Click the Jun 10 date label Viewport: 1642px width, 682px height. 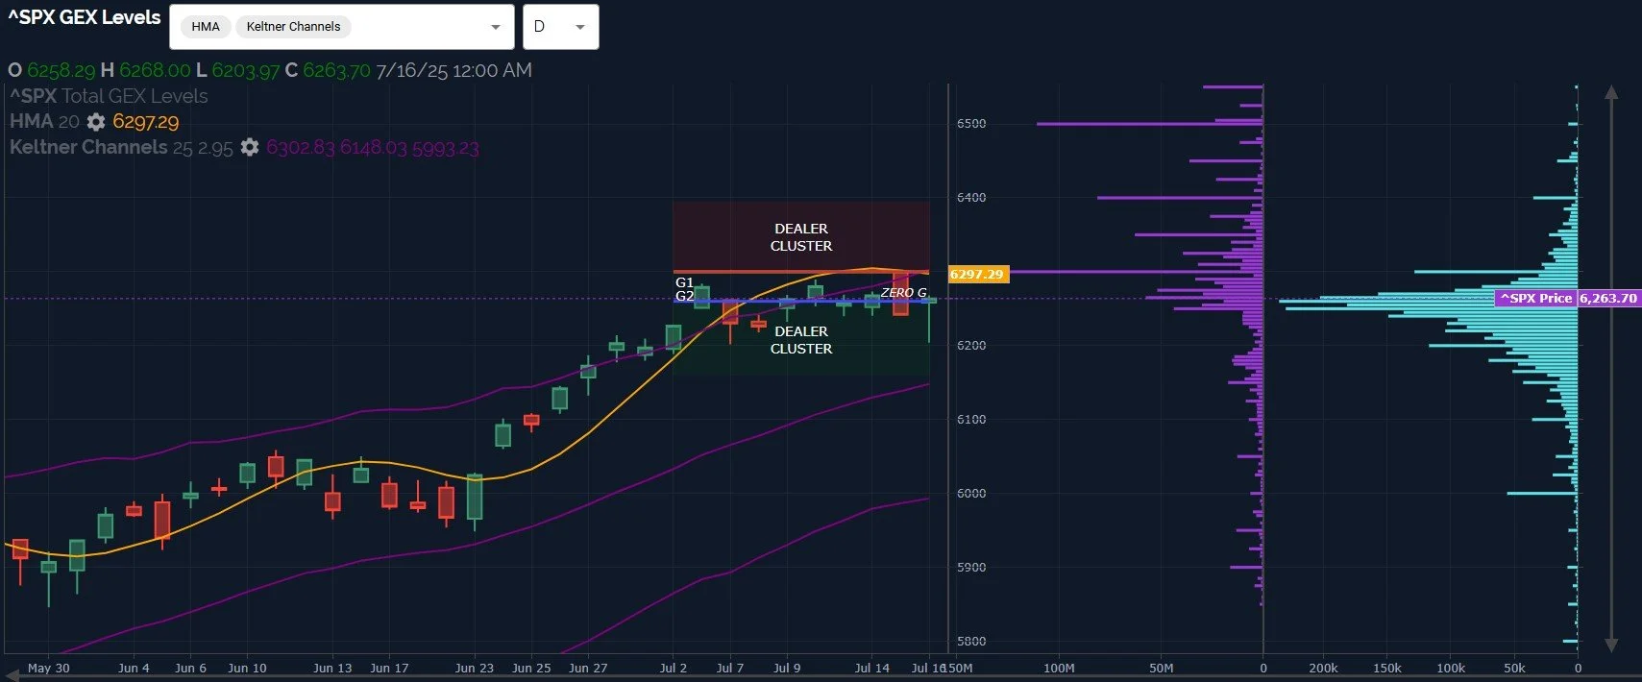[x=247, y=668]
